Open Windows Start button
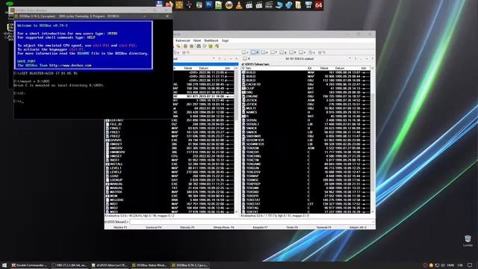This screenshot has height=269, width=478. (4, 265)
